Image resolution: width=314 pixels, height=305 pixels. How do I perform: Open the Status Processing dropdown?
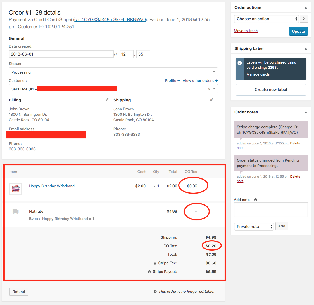[x=113, y=72]
